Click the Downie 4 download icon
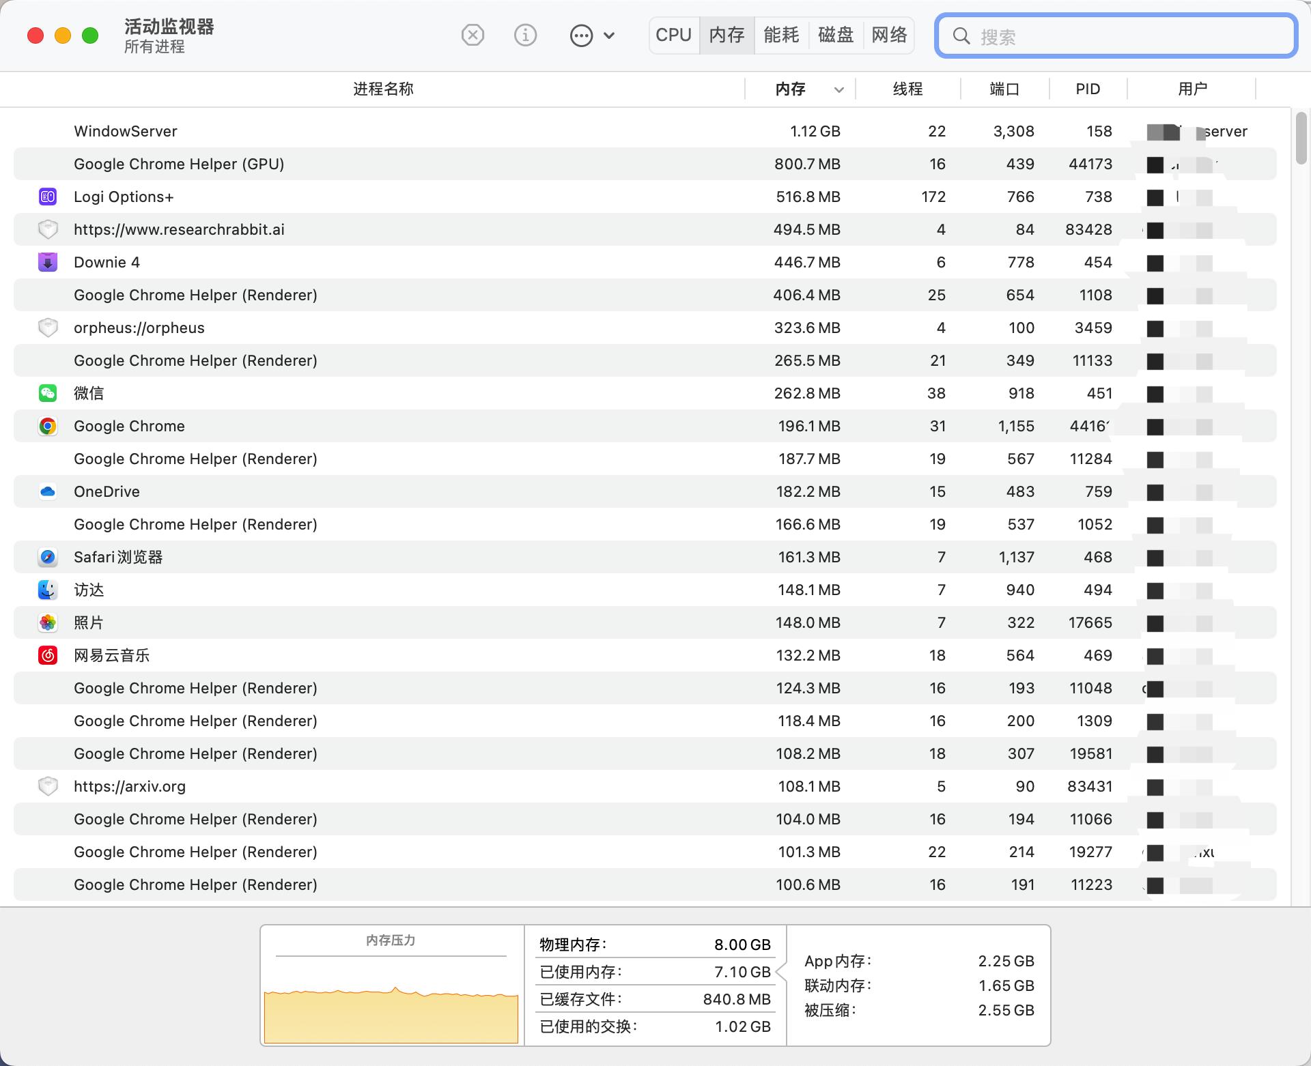 48,261
